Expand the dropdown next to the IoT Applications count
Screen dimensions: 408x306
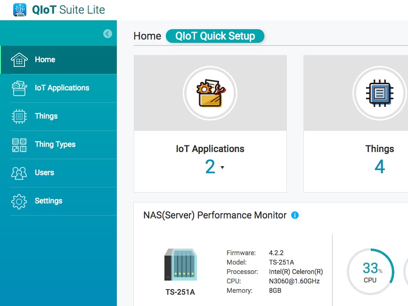222,168
